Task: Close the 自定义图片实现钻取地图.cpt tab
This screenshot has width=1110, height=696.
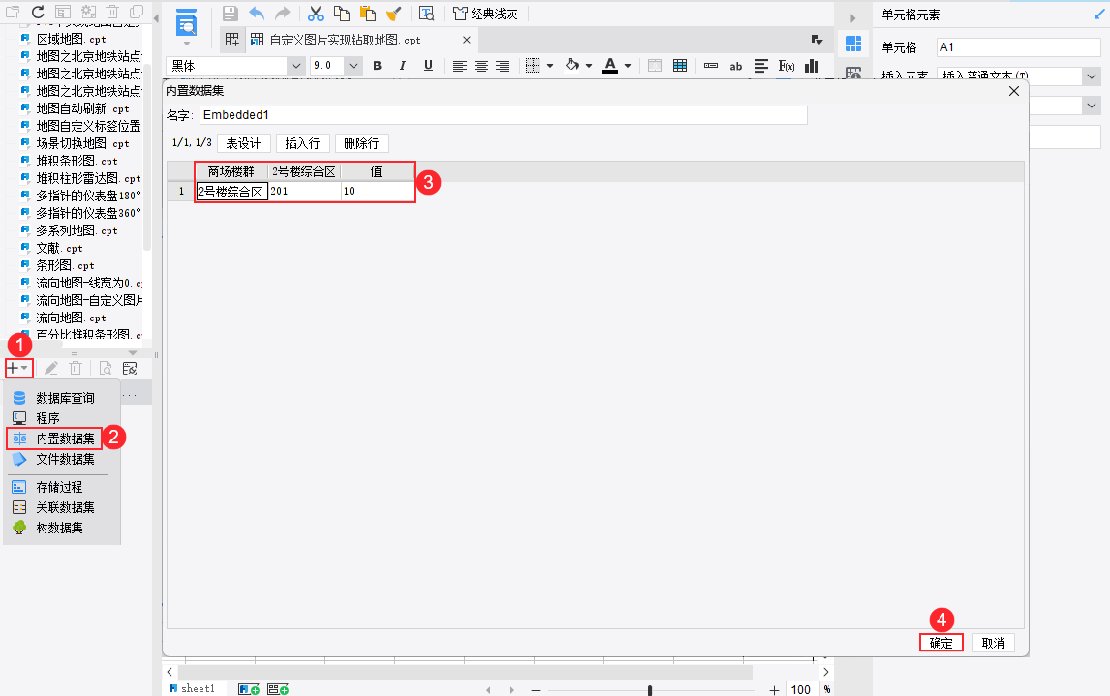Action: (x=467, y=41)
